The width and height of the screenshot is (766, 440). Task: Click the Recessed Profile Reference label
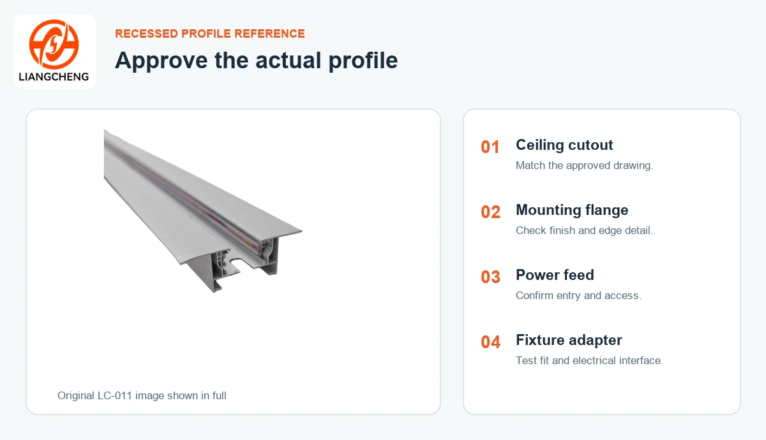pyautogui.click(x=210, y=34)
